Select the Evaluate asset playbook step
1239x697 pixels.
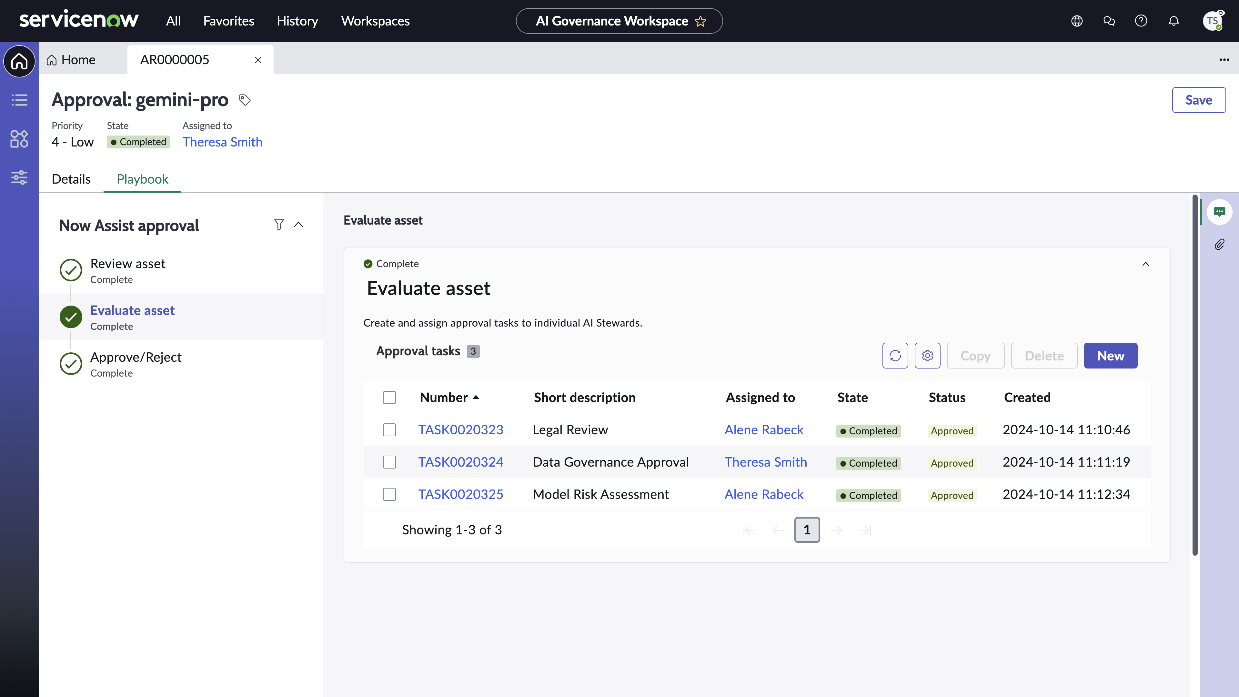tap(181, 318)
